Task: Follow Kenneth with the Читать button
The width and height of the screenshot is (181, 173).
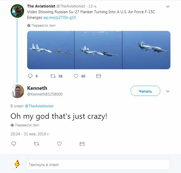Action: click(x=145, y=91)
